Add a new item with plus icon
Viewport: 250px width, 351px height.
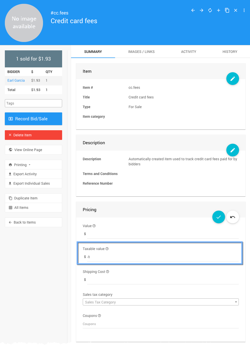(x=218, y=10)
